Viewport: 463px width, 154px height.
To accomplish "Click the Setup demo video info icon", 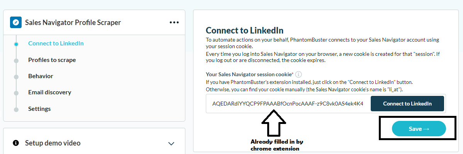I will [x=16, y=143].
